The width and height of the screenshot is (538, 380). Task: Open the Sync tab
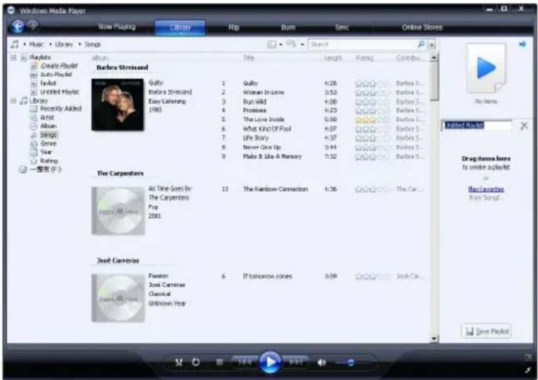342,27
